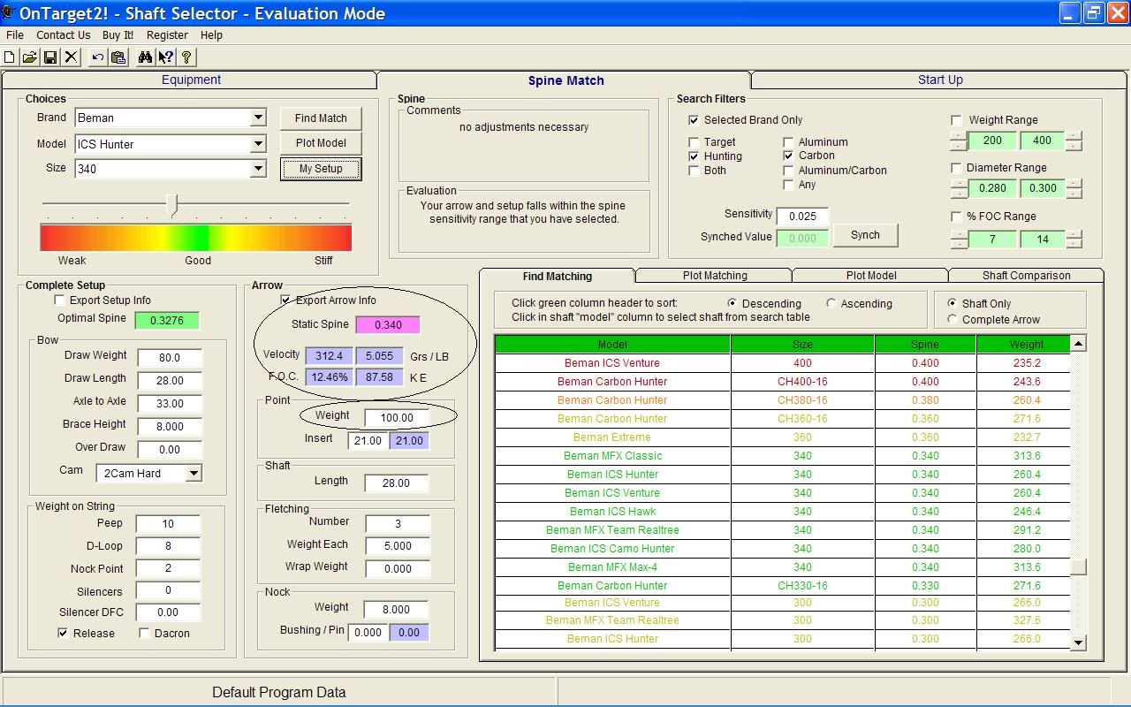Click the Undo arrow toolbar icon
The height and width of the screenshot is (707, 1131).
pyautogui.click(x=97, y=57)
